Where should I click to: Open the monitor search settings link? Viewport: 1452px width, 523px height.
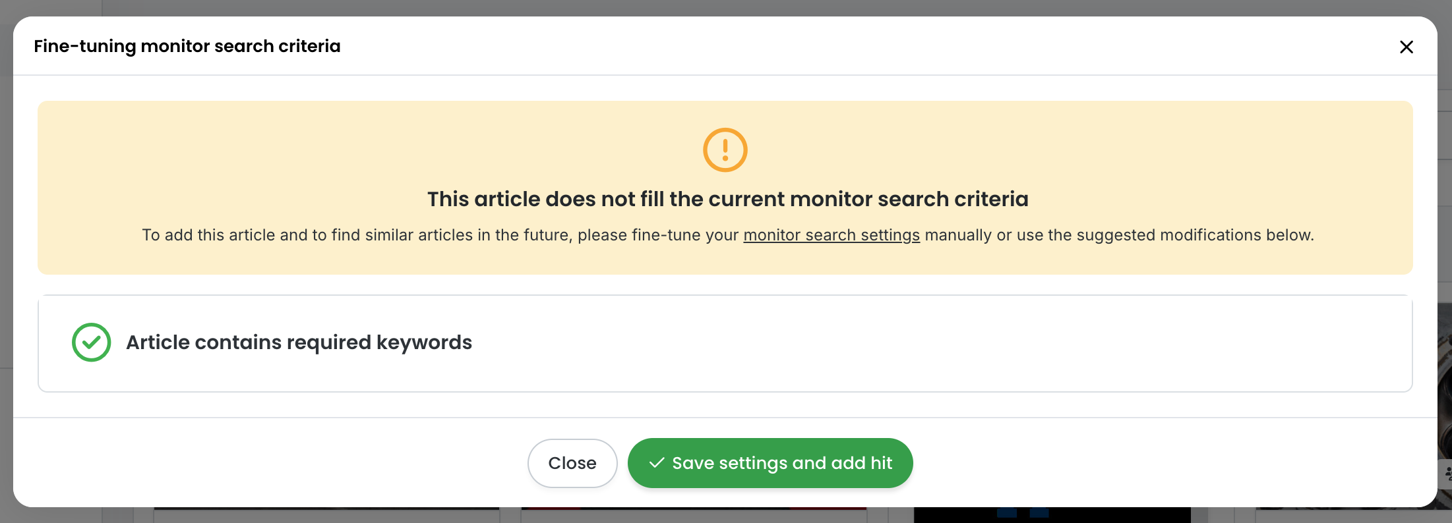point(832,235)
